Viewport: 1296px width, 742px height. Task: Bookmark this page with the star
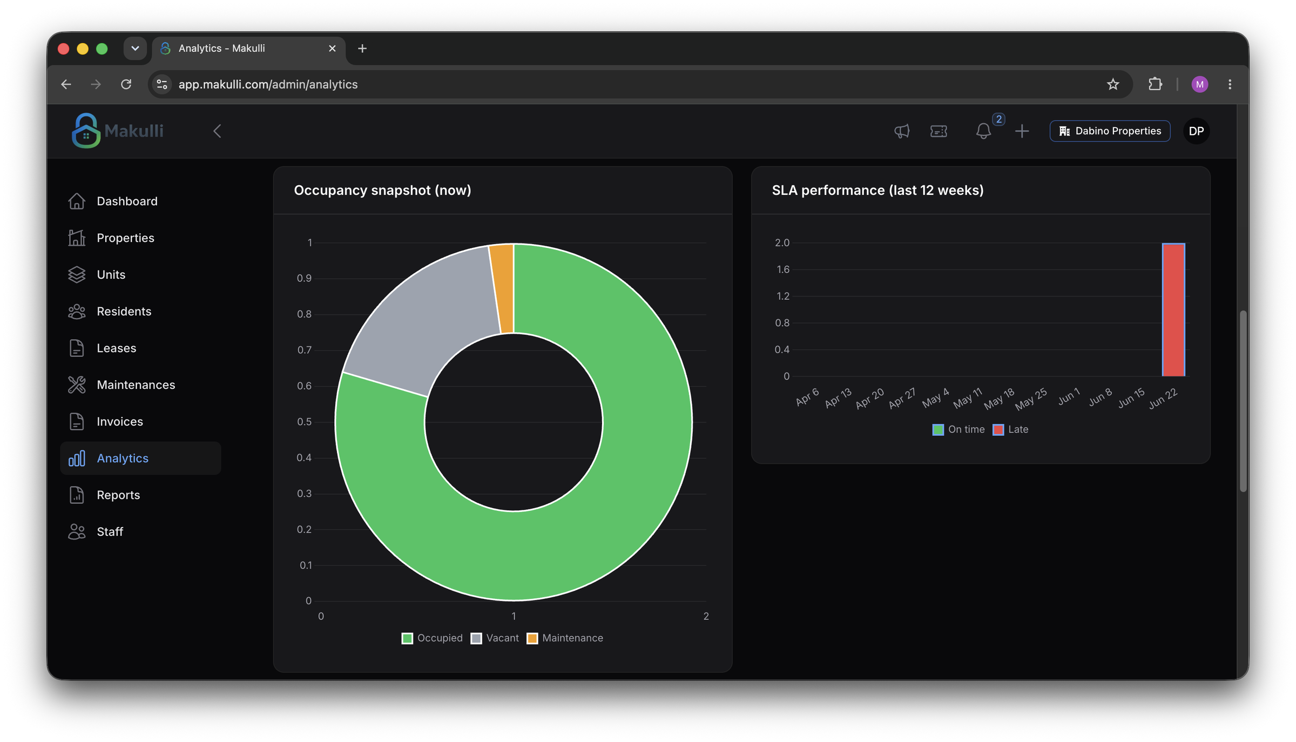pos(1113,84)
